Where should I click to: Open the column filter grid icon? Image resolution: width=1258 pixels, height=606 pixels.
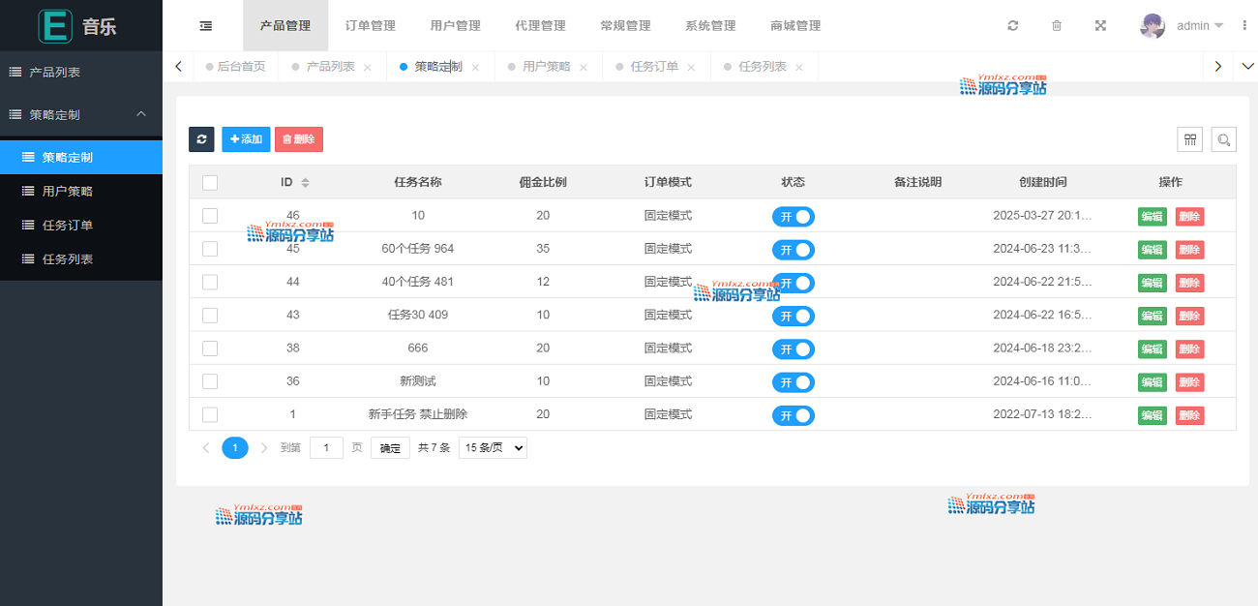[1190, 139]
